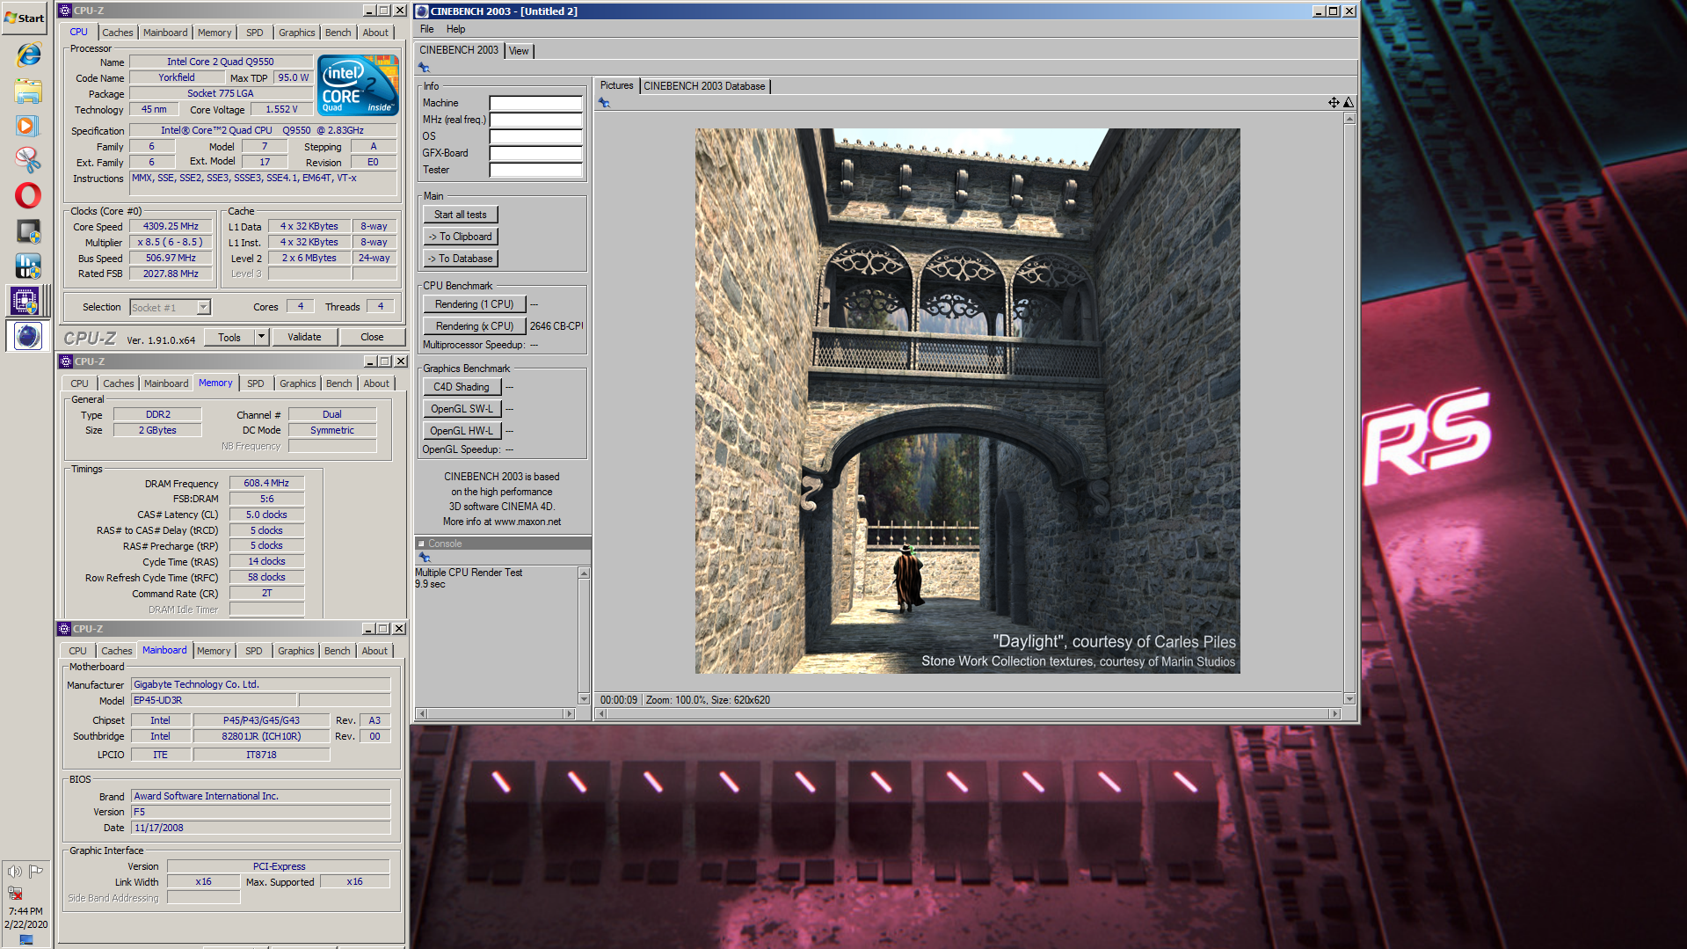Open Graphics tab in the Mainboard CPU-Z window

[295, 651]
